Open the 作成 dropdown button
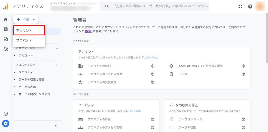 coord(26,19)
